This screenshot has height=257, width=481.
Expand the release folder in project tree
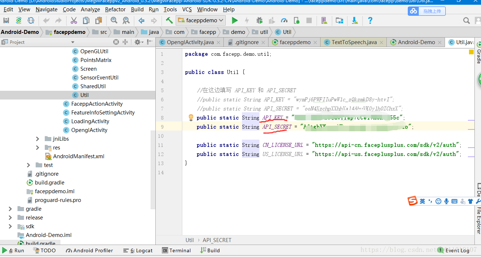pos(10,218)
